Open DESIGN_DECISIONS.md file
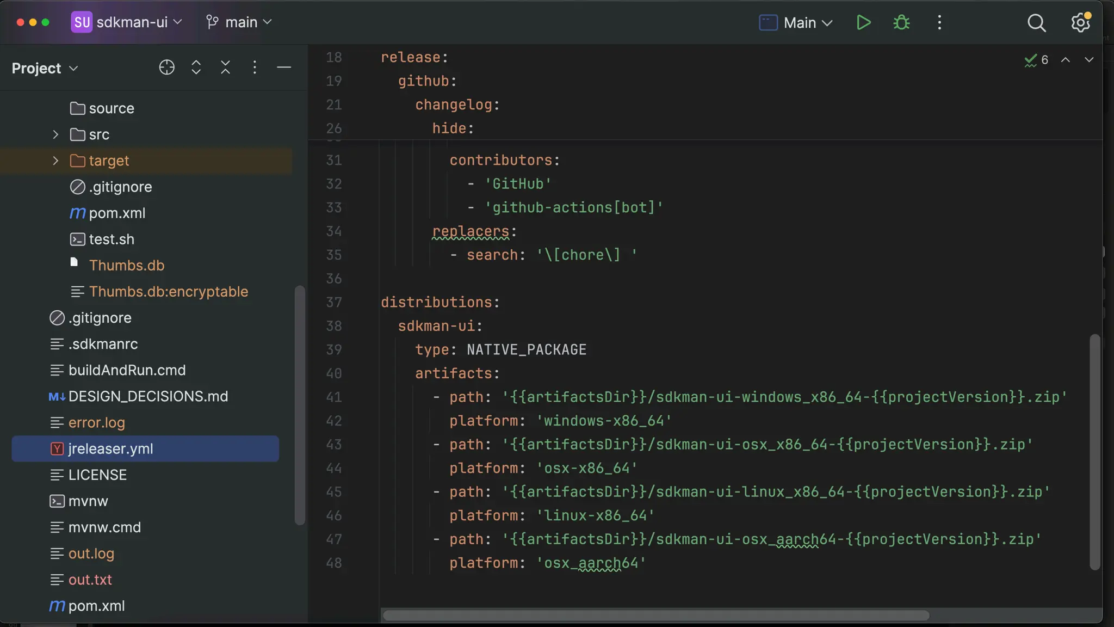The height and width of the screenshot is (627, 1114). (148, 396)
